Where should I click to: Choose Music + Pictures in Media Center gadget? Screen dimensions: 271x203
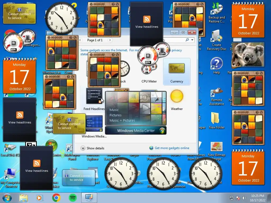click(x=122, y=121)
